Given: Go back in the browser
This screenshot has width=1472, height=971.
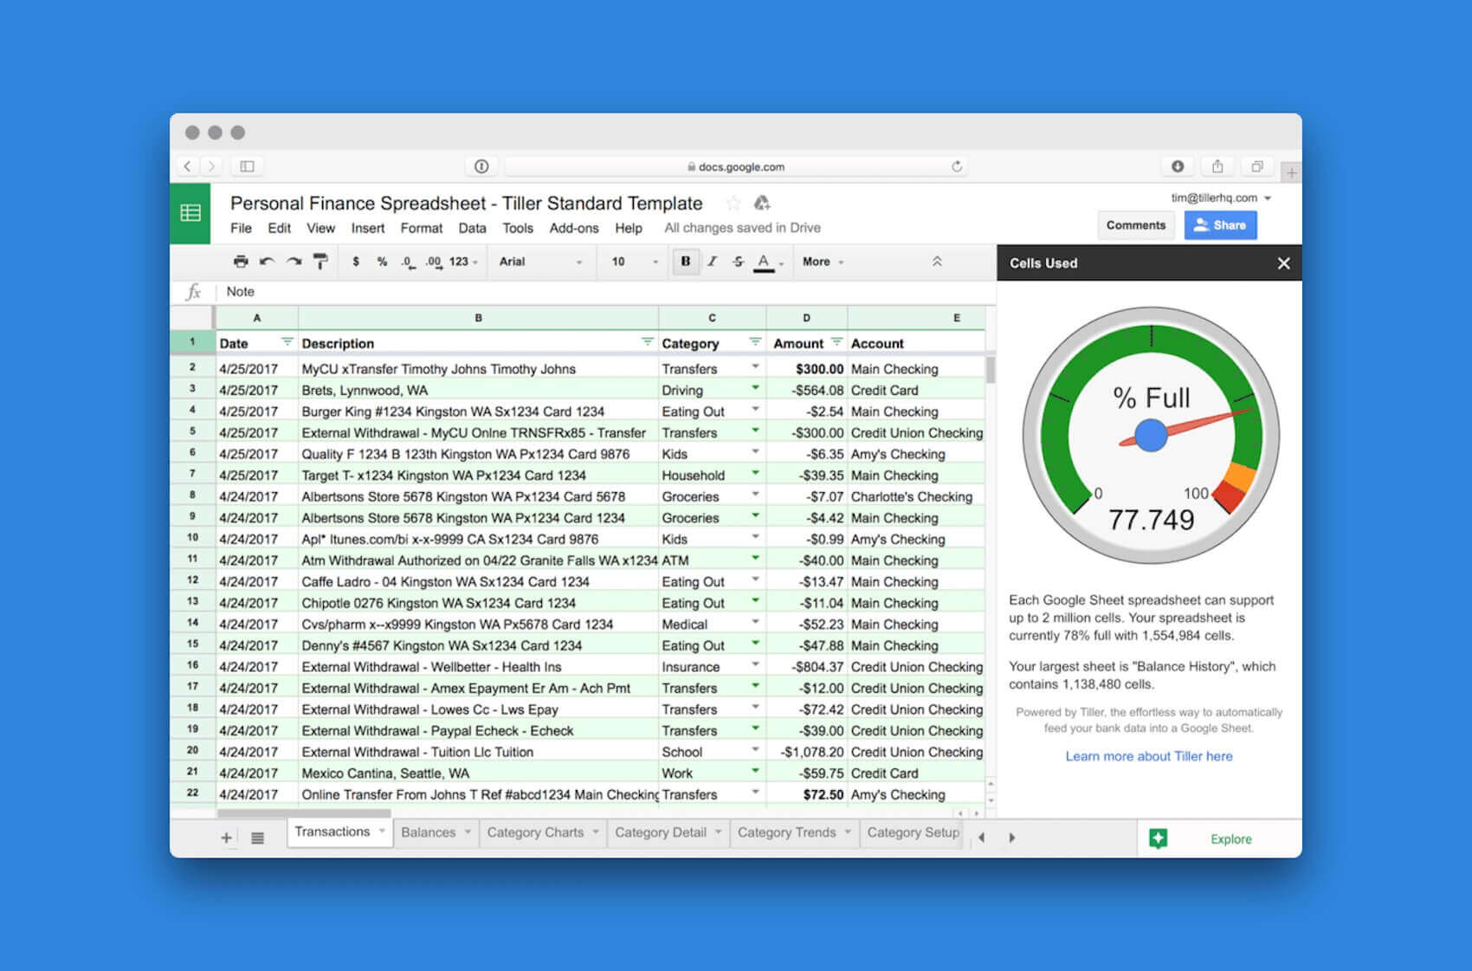Looking at the screenshot, I should coord(187,166).
